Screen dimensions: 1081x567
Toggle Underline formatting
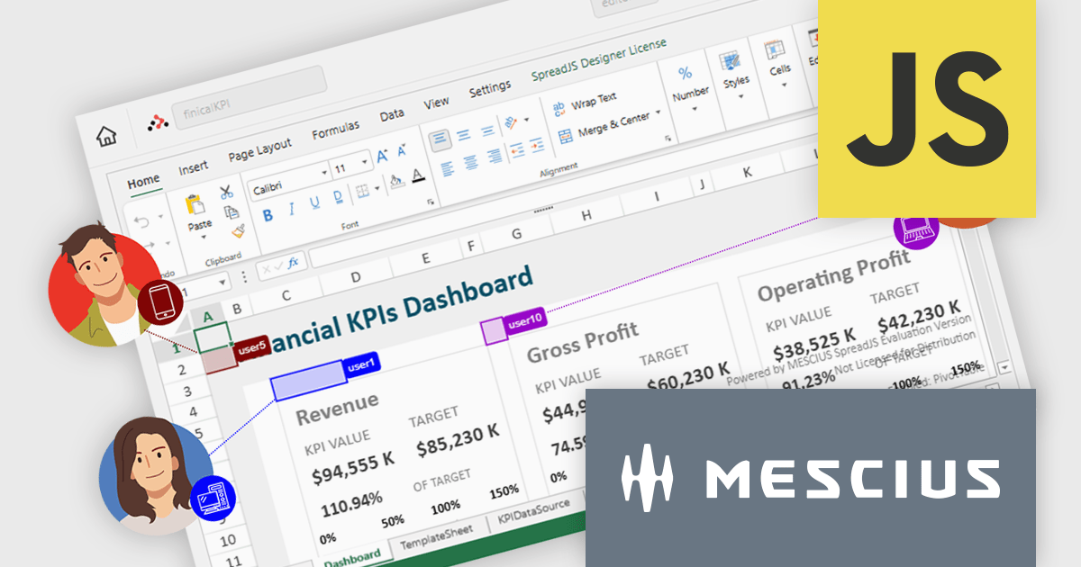tap(313, 202)
